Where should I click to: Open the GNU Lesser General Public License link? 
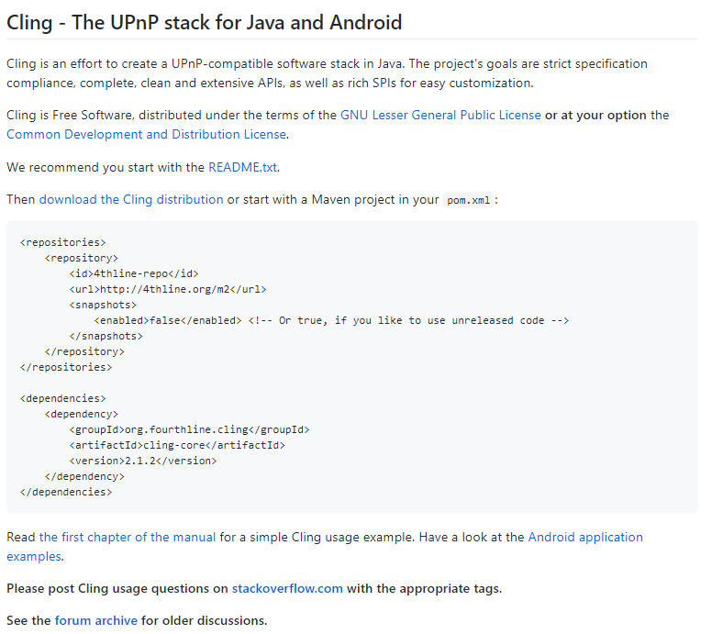440,115
